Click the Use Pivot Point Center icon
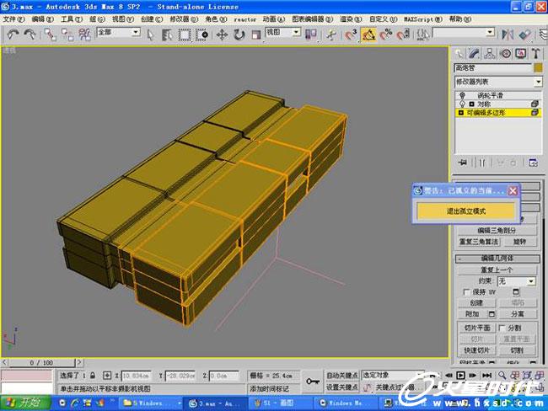Viewport: 548px width, 411px height. pos(311,35)
